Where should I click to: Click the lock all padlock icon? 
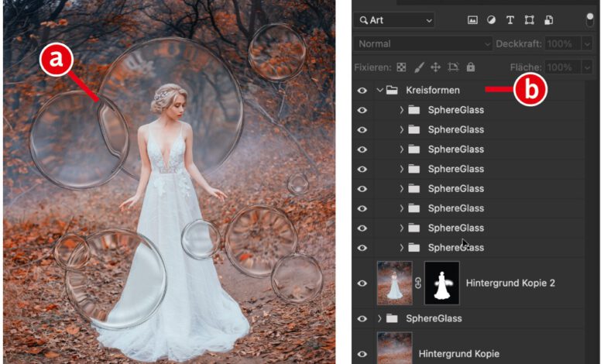click(x=471, y=67)
